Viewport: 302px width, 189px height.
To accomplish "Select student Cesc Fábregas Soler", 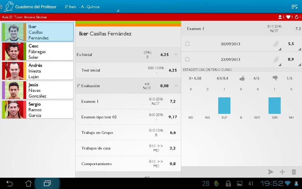I will coord(38,51).
